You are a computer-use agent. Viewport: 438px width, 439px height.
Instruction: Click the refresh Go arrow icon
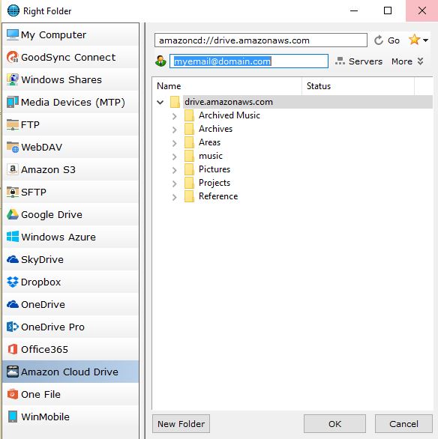click(x=378, y=40)
